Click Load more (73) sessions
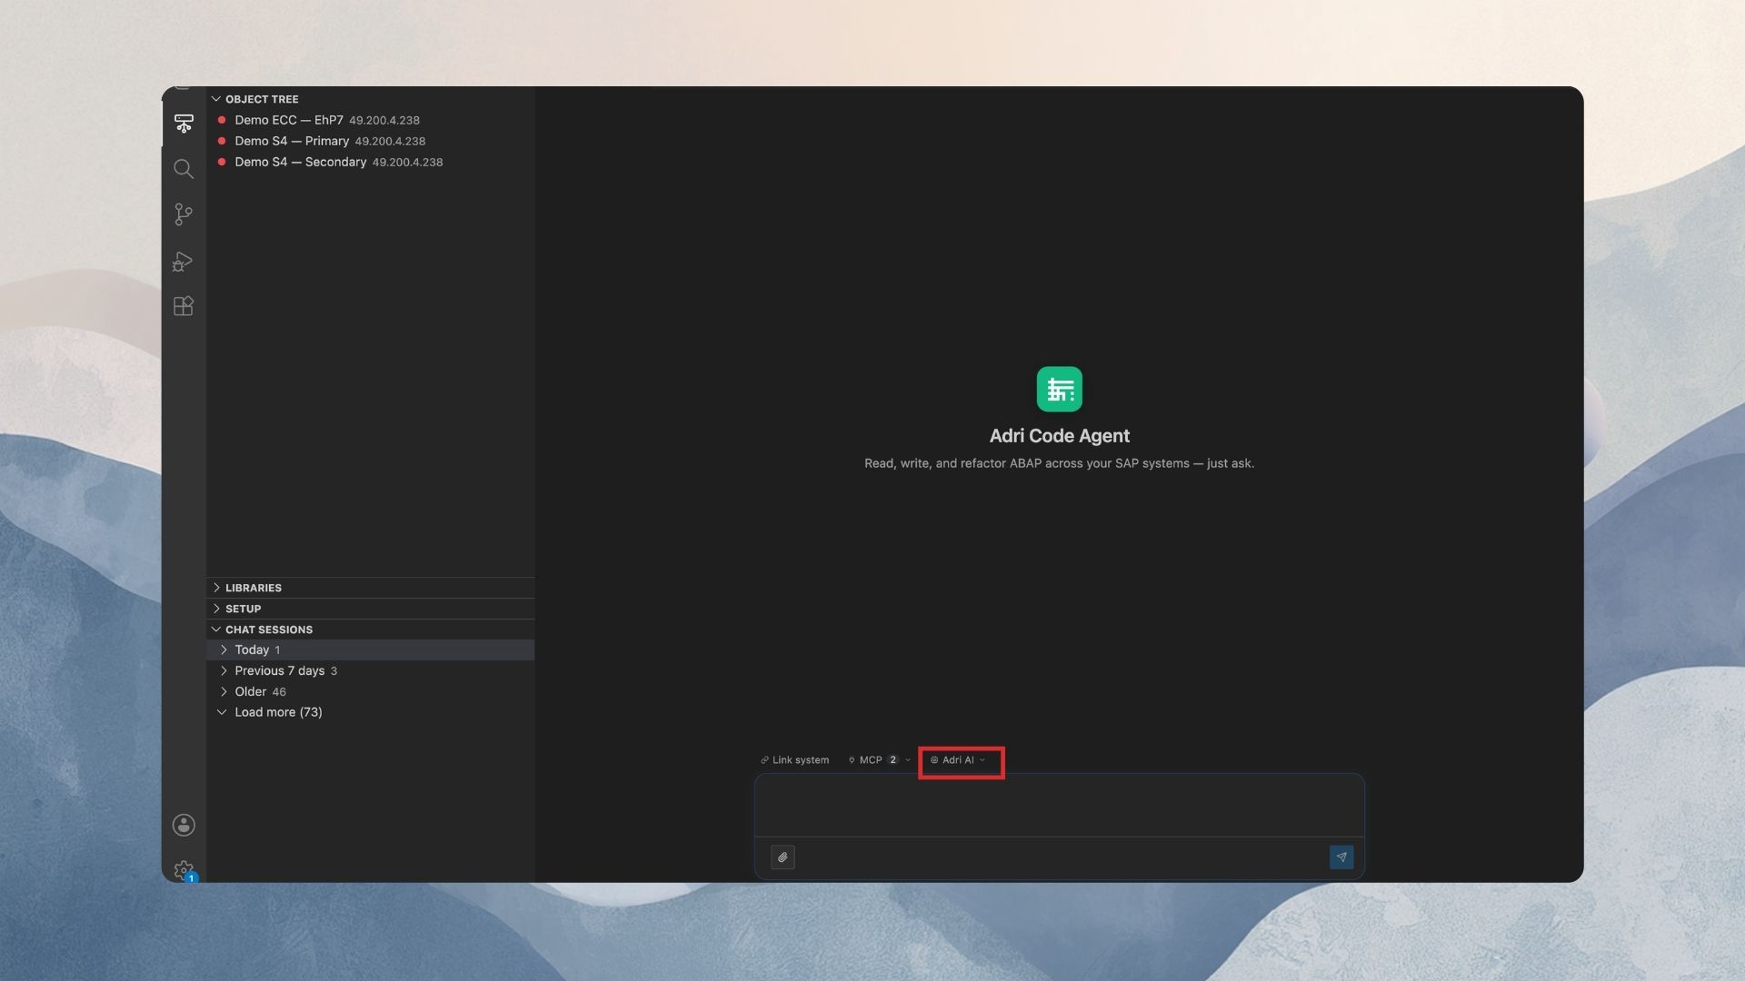Viewport: 1745px width, 981px height. click(x=371, y=712)
